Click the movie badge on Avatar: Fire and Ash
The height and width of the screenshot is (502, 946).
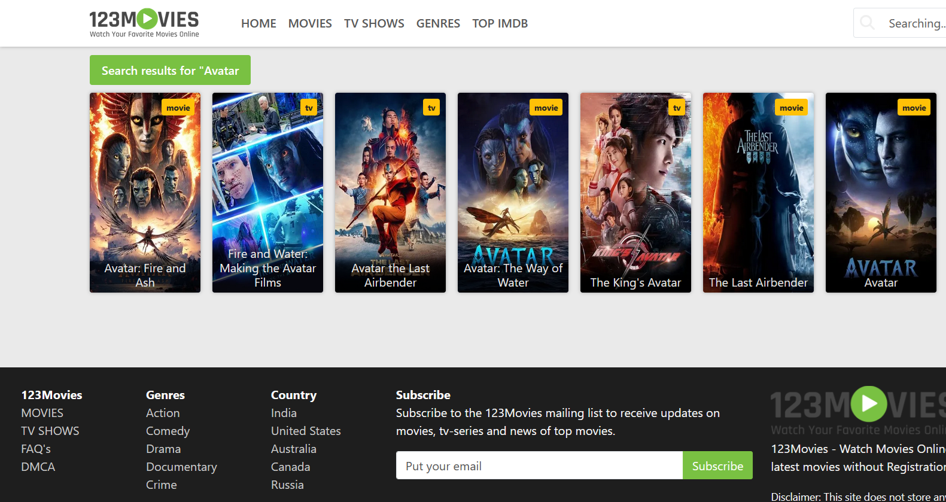(x=178, y=108)
